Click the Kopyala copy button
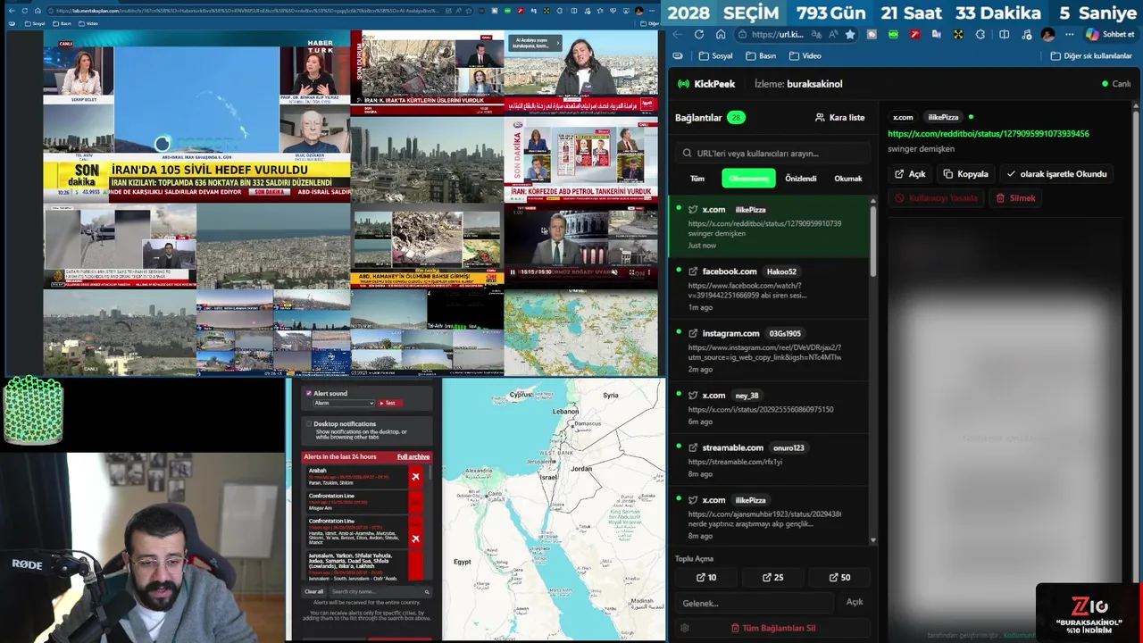 pyautogui.click(x=966, y=174)
